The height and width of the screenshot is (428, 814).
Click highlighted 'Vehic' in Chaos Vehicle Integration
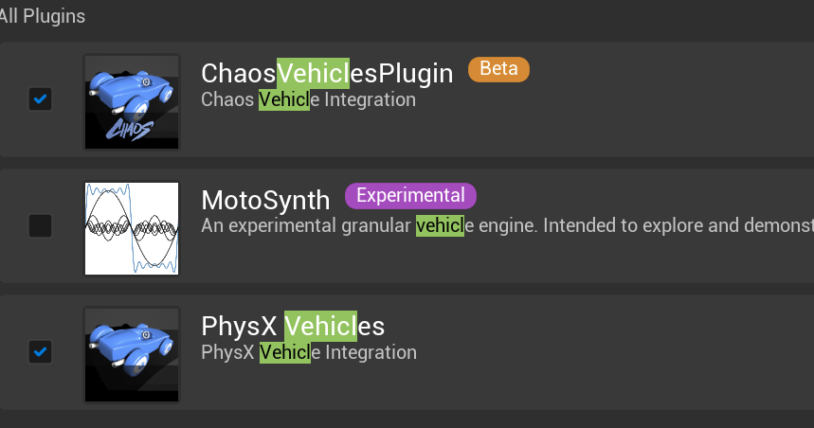tap(284, 99)
